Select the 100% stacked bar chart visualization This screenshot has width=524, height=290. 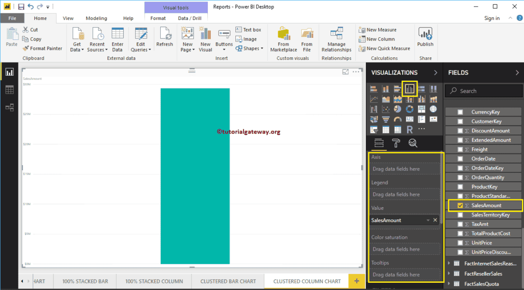(x=422, y=89)
